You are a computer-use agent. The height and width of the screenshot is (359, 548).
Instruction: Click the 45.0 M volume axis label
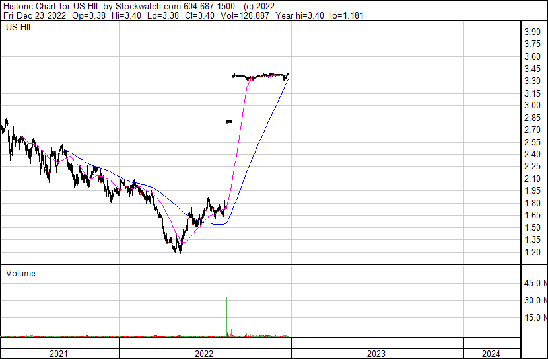pyautogui.click(x=535, y=283)
